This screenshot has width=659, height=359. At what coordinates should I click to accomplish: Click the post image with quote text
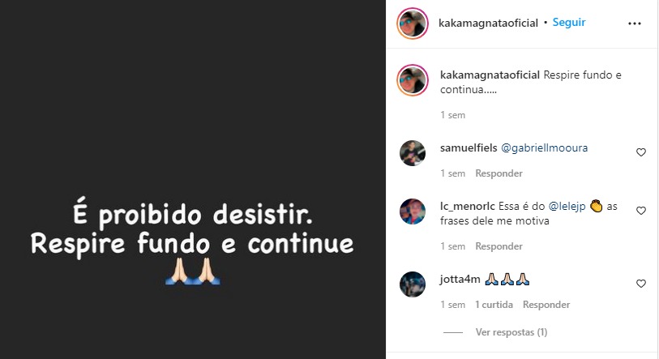[192, 180]
